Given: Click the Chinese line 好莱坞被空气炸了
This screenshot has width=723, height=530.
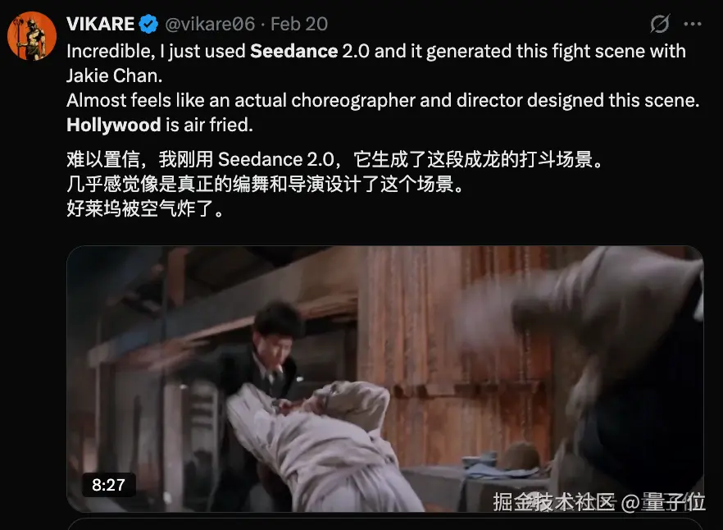Looking at the screenshot, I should pyautogui.click(x=145, y=208).
